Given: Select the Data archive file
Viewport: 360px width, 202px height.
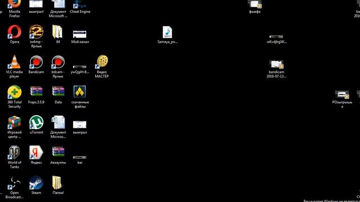Looking at the screenshot, I should click(58, 95).
